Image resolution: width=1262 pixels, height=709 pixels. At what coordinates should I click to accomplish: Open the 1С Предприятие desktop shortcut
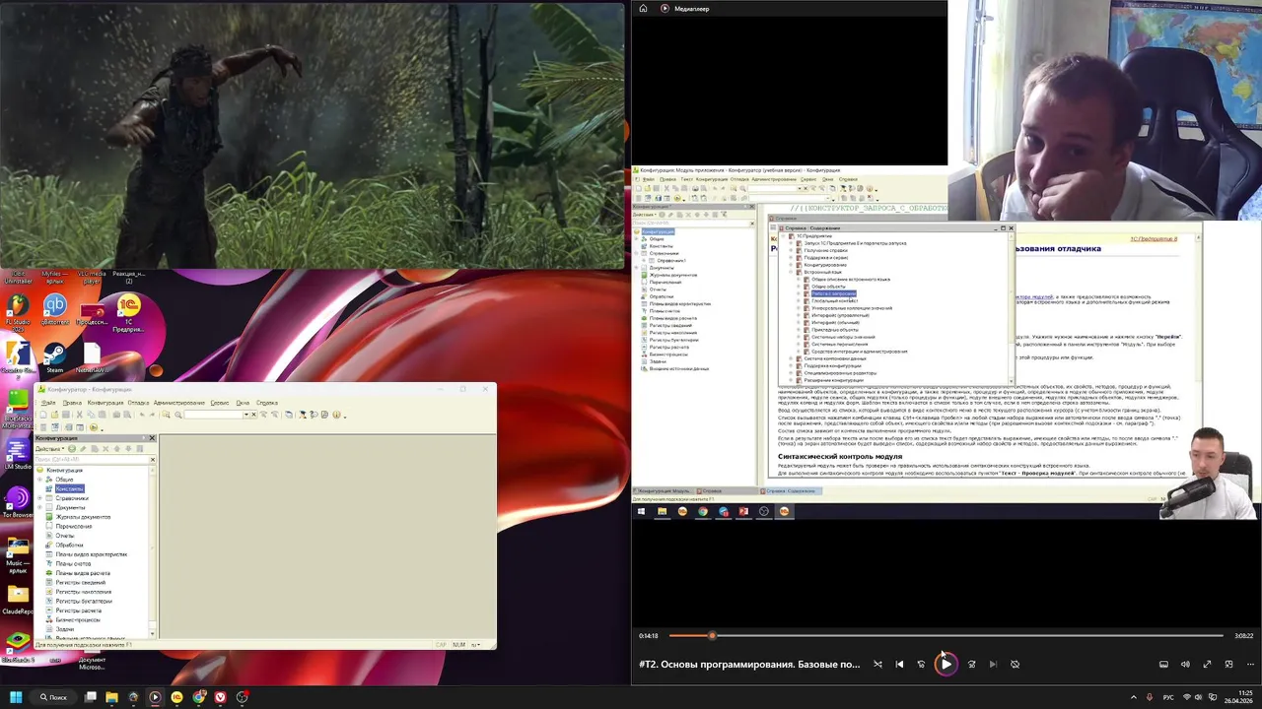point(128,311)
